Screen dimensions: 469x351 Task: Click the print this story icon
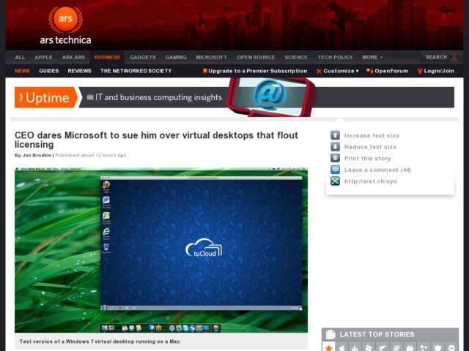tap(335, 158)
